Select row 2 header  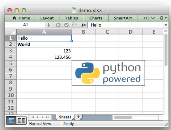coord(11,44)
